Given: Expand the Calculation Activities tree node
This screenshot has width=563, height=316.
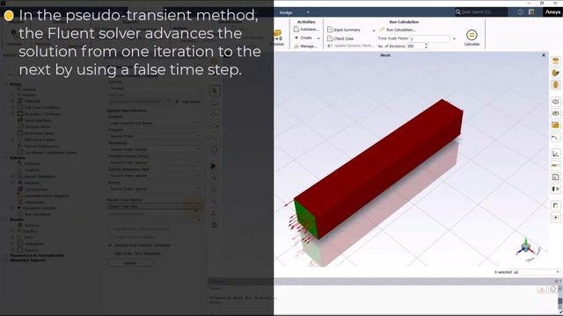Looking at the screenshot, I should [x=13, y=208].
